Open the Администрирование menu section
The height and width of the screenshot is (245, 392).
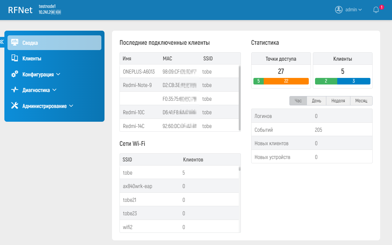tap(44, 106)
